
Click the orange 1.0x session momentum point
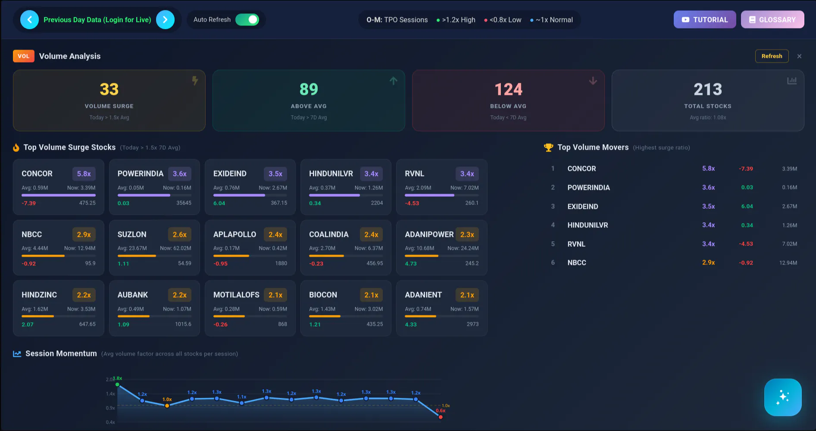coord(167,406)
